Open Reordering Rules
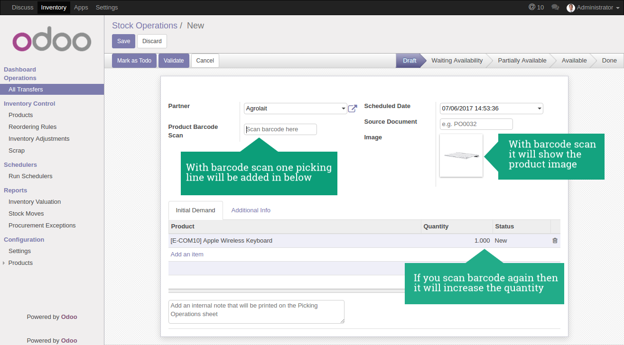 [32, 127]
